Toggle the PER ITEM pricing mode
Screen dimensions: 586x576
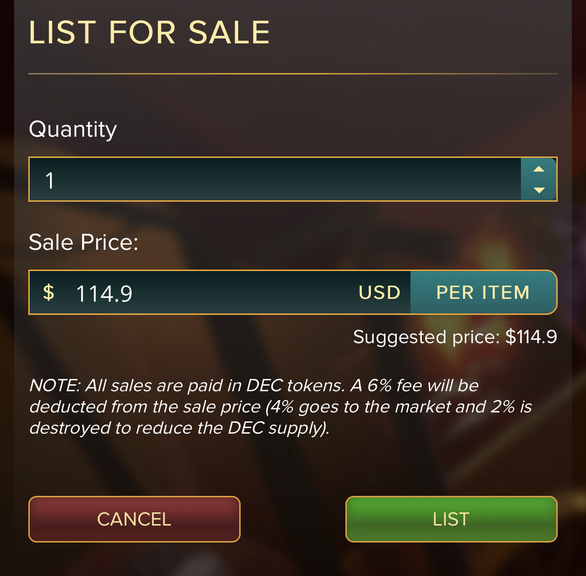pos(483,293)
